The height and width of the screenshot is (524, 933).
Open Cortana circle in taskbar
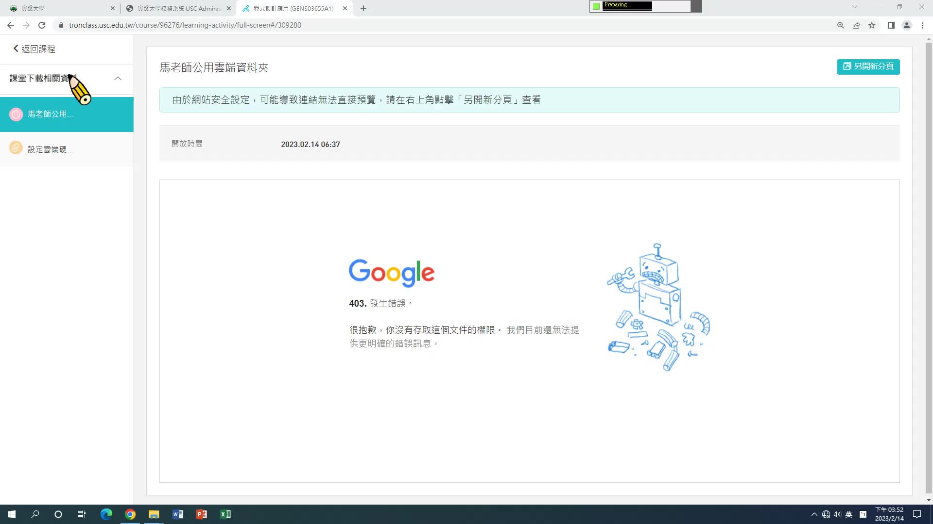coord(58,514)
